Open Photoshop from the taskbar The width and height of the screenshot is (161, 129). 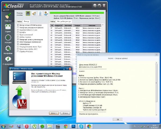(x=74, y=126)
